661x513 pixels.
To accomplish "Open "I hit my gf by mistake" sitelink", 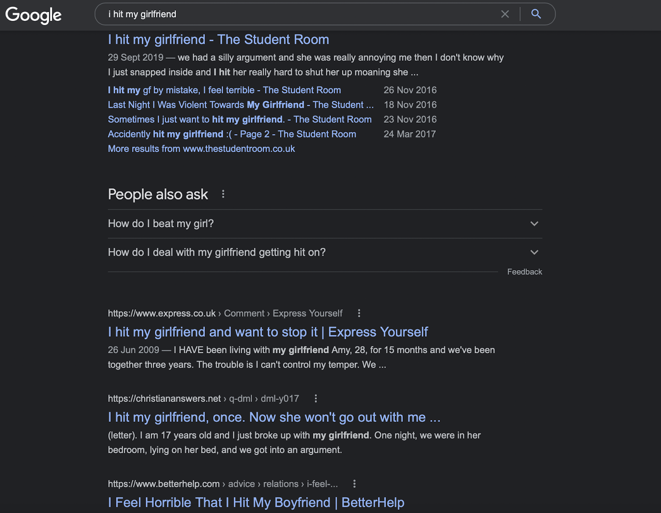I will [x=224, y=90].
